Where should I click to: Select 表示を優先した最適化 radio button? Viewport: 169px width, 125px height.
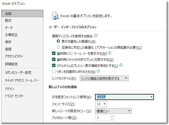click(58, 41)
